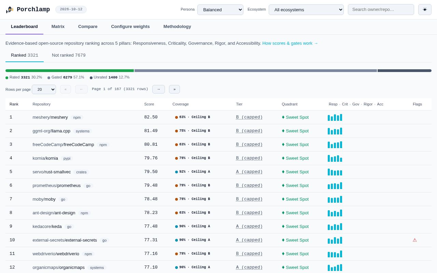437x273 pixels.
Task: Click the previous page arrow button
Action: (81, 89)
